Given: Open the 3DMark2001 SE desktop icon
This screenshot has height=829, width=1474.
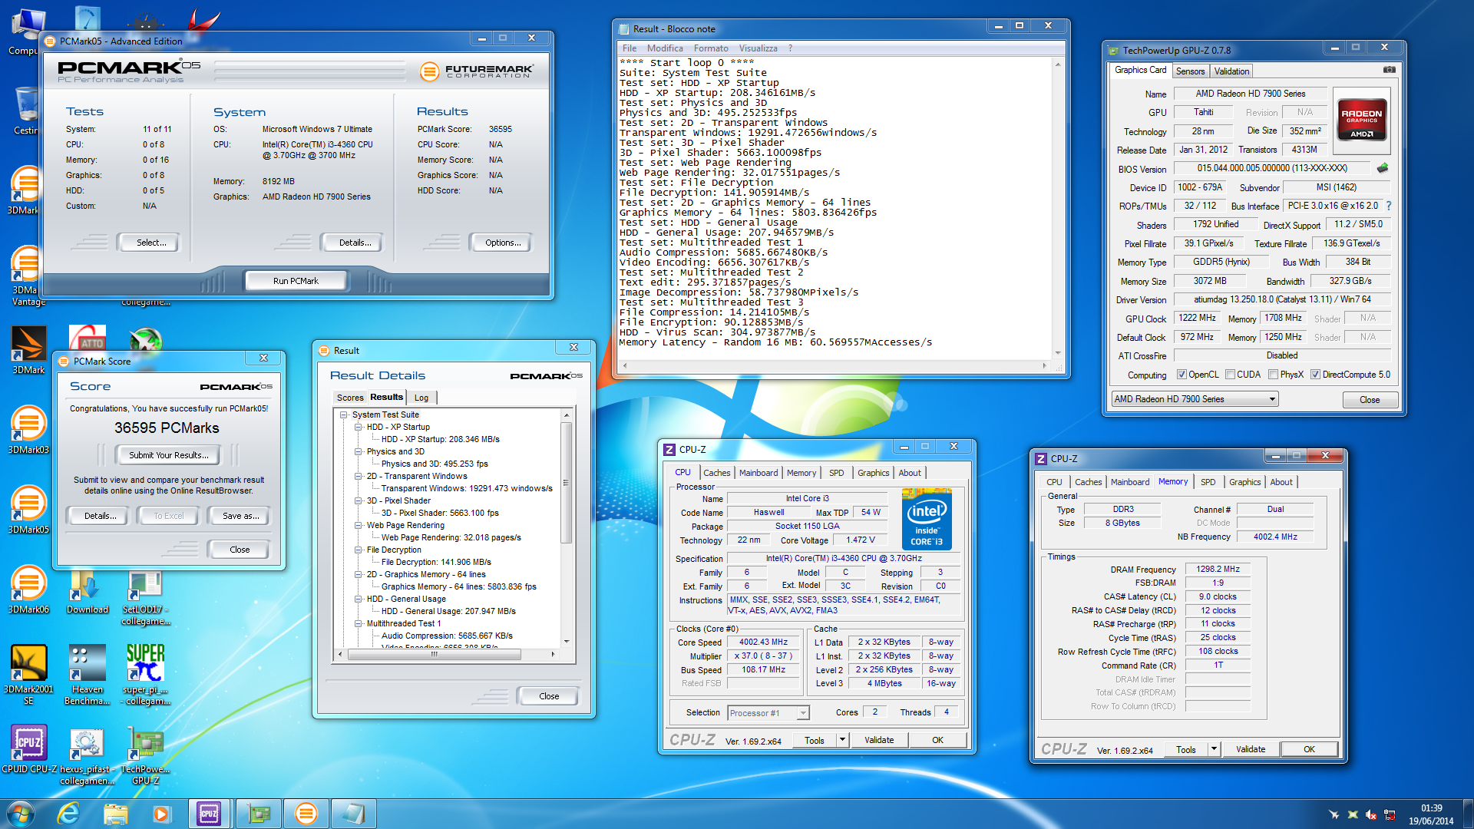Looking at the screenshot, I should [x=28, y=674].
